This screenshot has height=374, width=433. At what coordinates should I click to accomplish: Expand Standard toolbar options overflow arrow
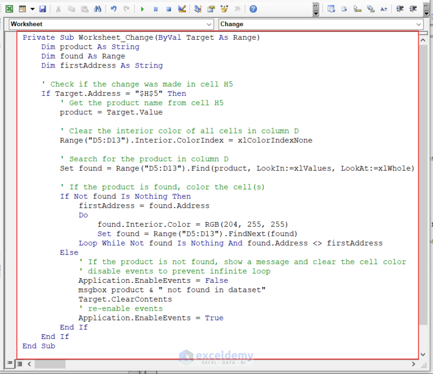pos(316,9)
